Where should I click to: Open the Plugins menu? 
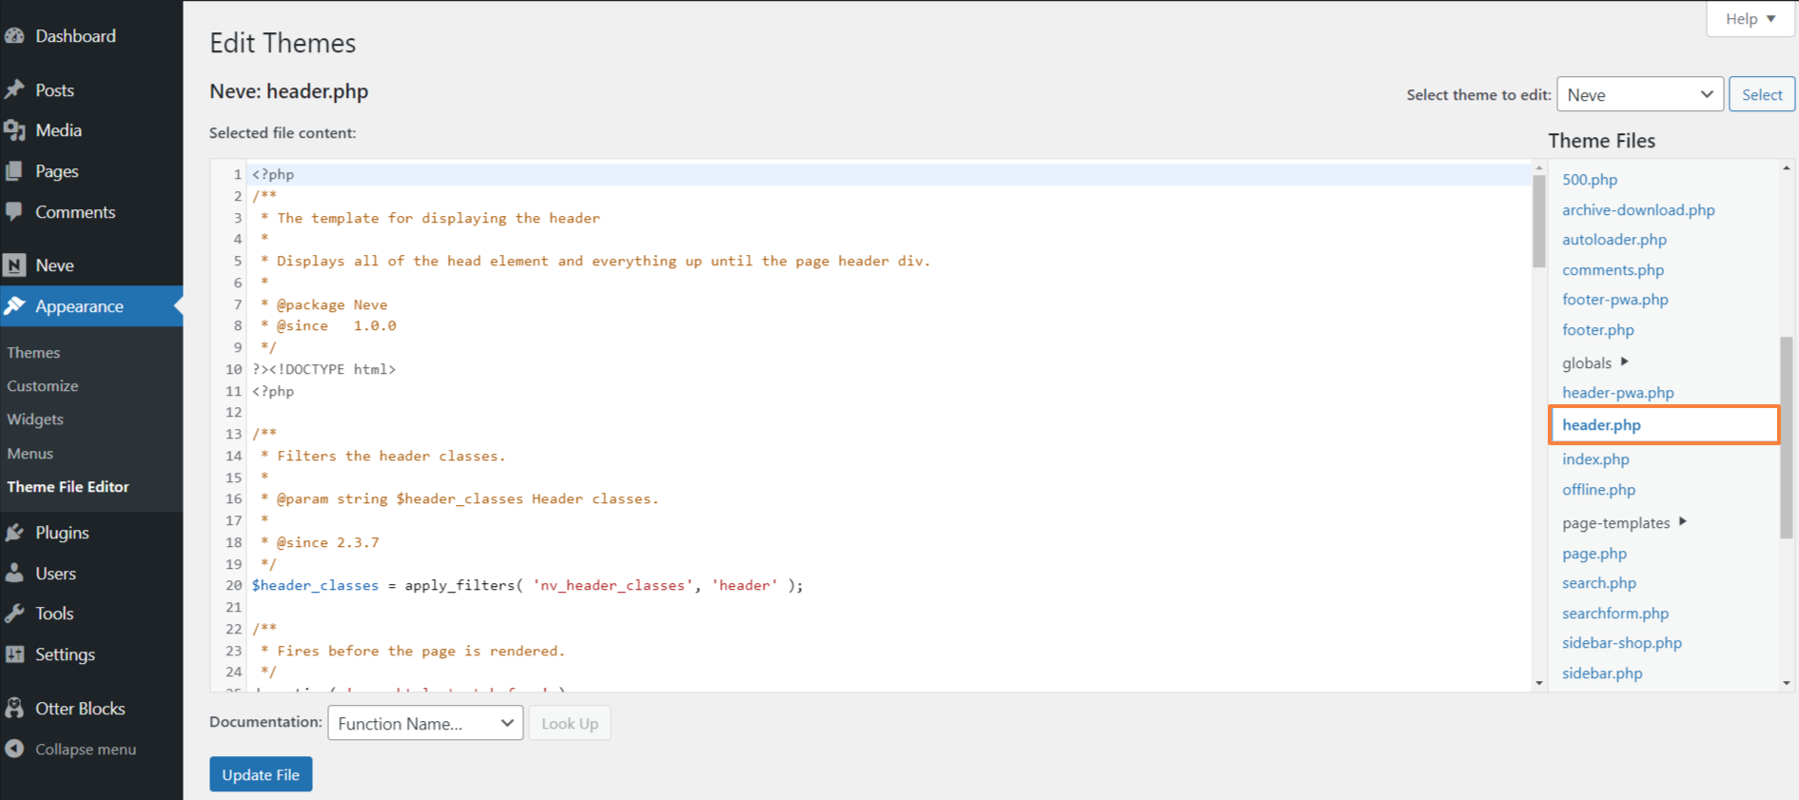tap(62, 533)
